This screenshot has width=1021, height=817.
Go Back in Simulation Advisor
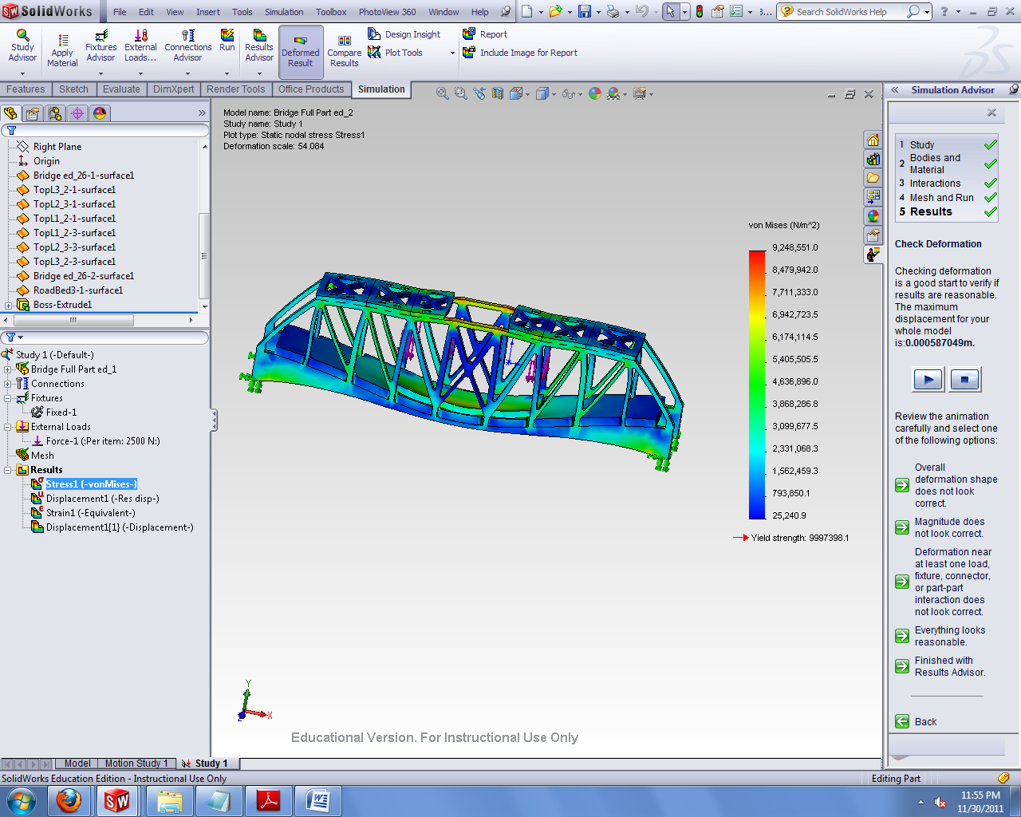pos(916,721)
